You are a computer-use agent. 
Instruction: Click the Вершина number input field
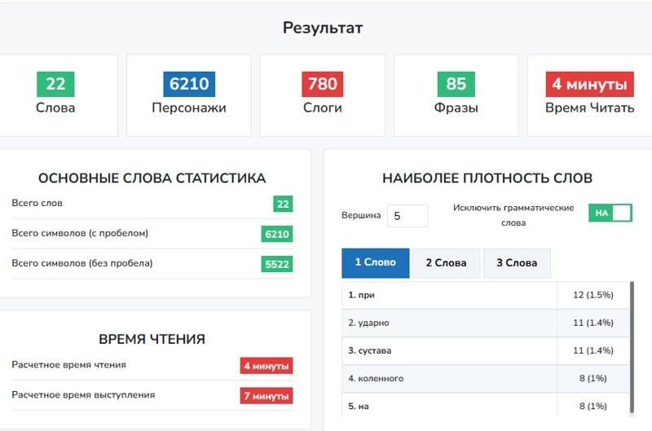click(x=407, y=216)
